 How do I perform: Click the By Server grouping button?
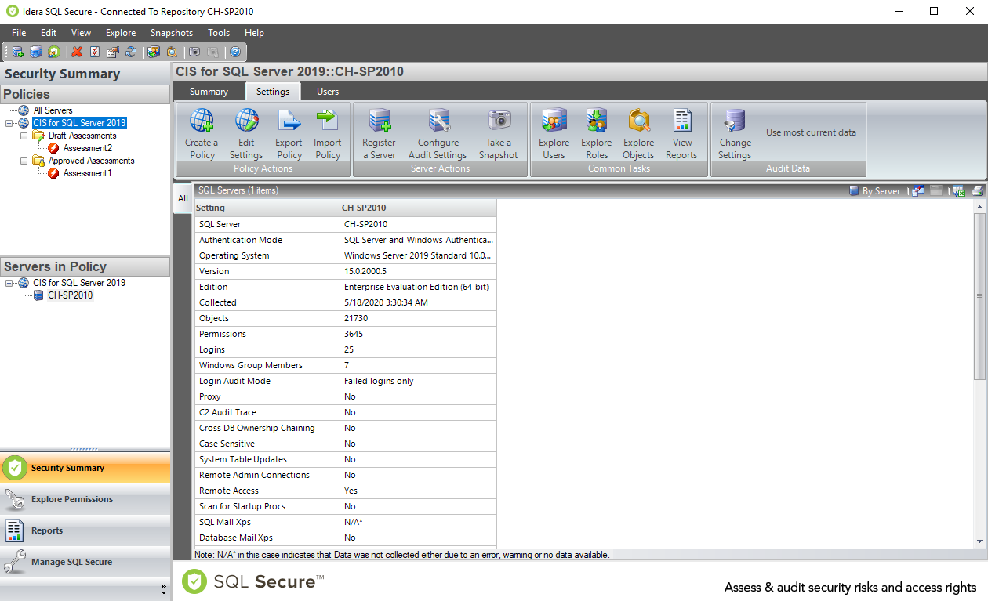click(x=875, y=190)
